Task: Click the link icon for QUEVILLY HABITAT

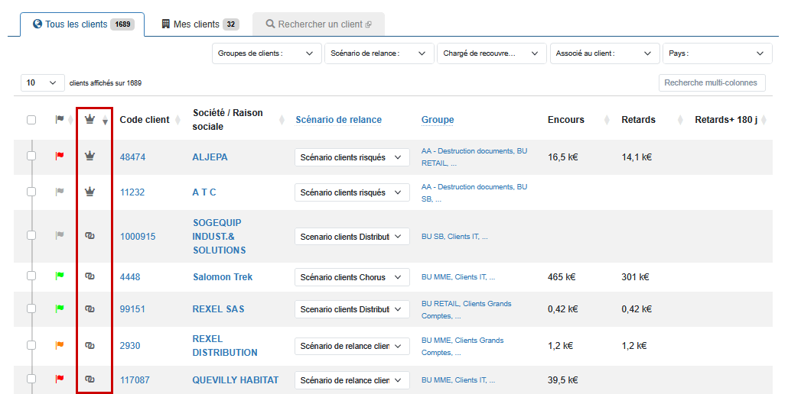Action: 90,379
